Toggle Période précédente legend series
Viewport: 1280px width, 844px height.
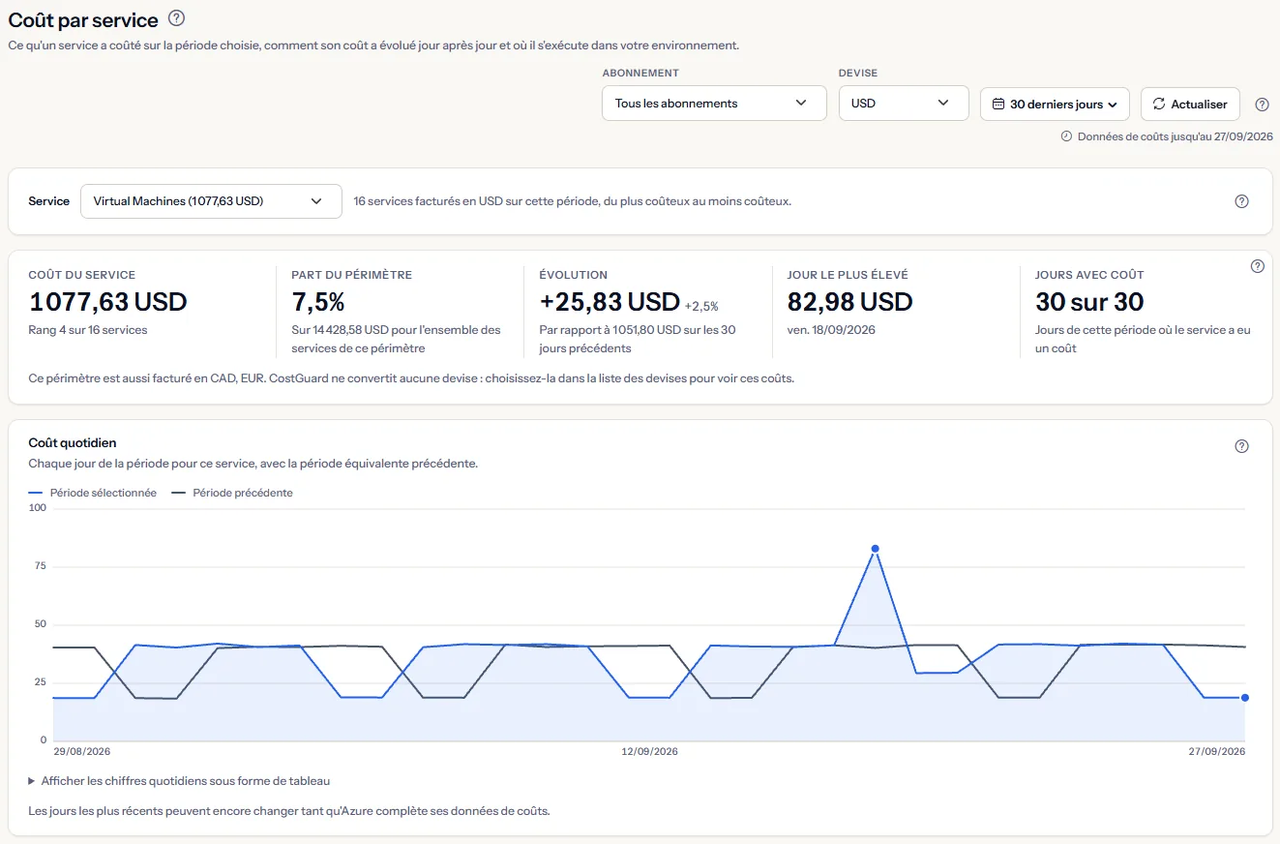click(232, 493)
